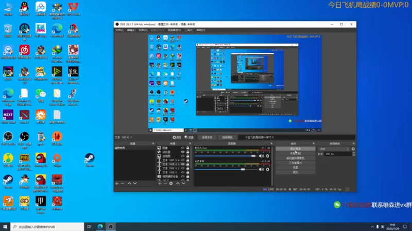Toggle the lock on the 浏览器 source
The width and height of the screenshot is (412, 231).
pyautogui.click(x=187, y=152)
